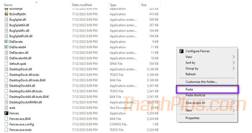The height and width of the screenshot is (133, 252).
Task: Click the BugSplat.dll file icon
Action: [6, 20]
